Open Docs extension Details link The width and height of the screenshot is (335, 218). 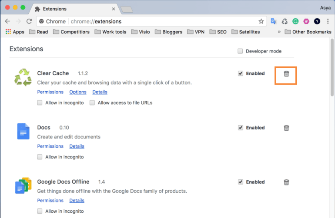tap(77, 146)
